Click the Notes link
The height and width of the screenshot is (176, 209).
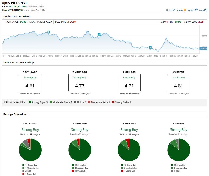169,10
